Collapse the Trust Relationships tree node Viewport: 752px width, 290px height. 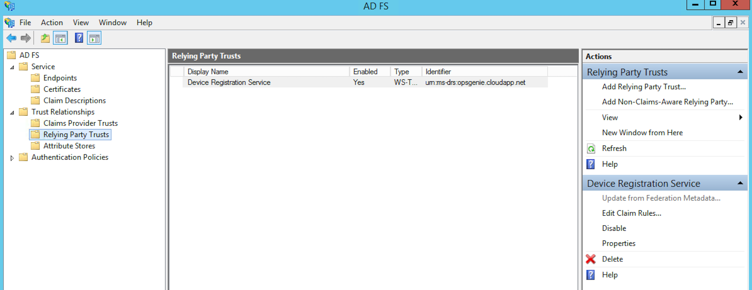coord(12,113)
